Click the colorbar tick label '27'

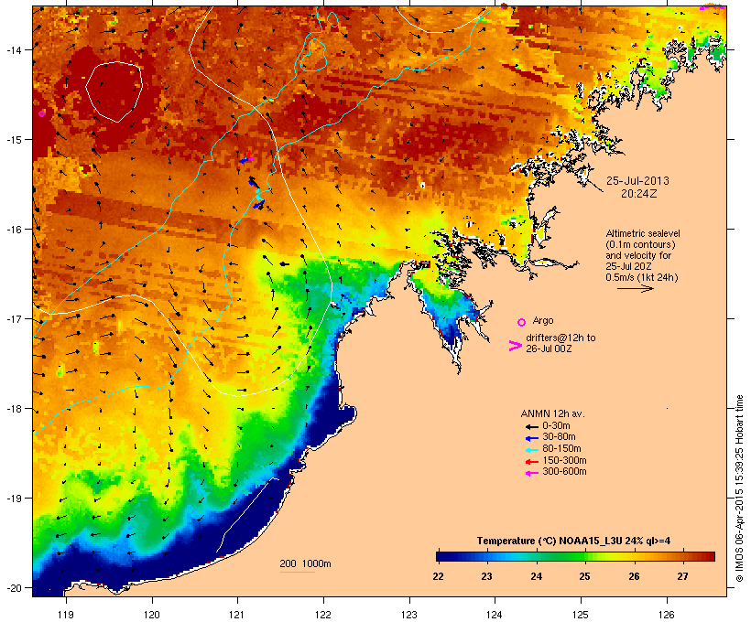682,576
